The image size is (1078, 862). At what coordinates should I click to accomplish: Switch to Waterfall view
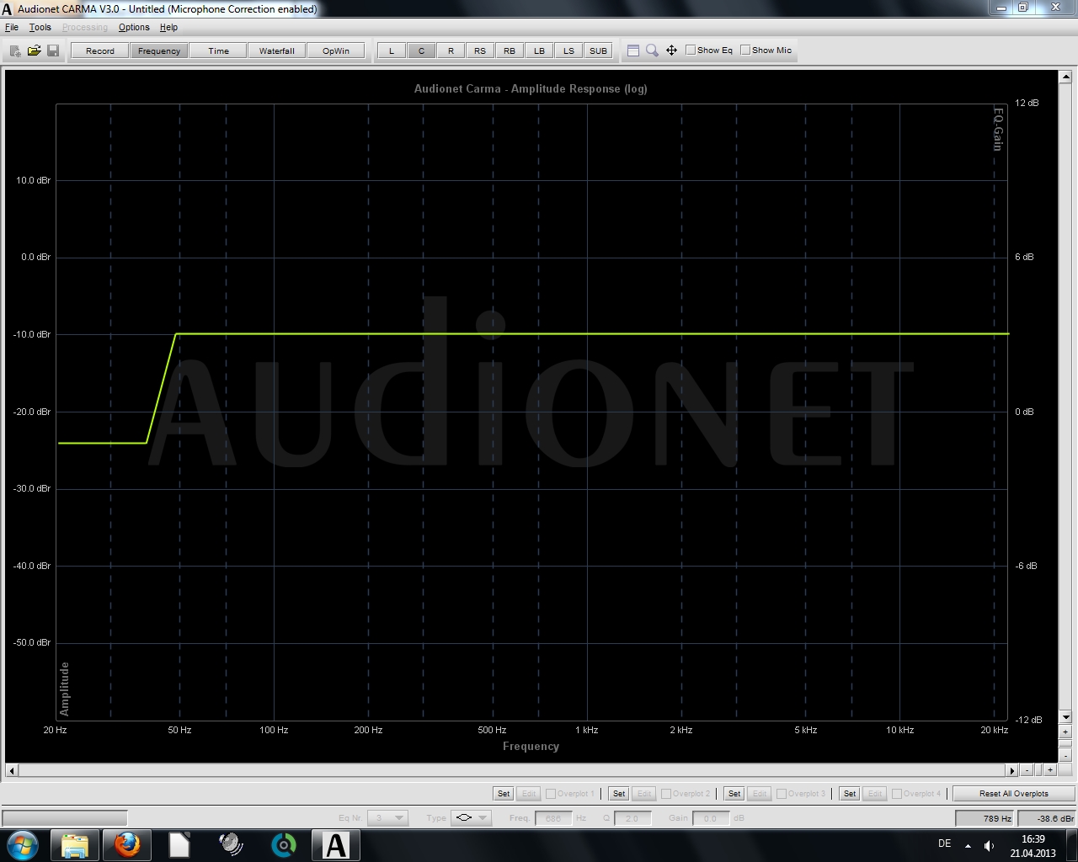point(277,51)
